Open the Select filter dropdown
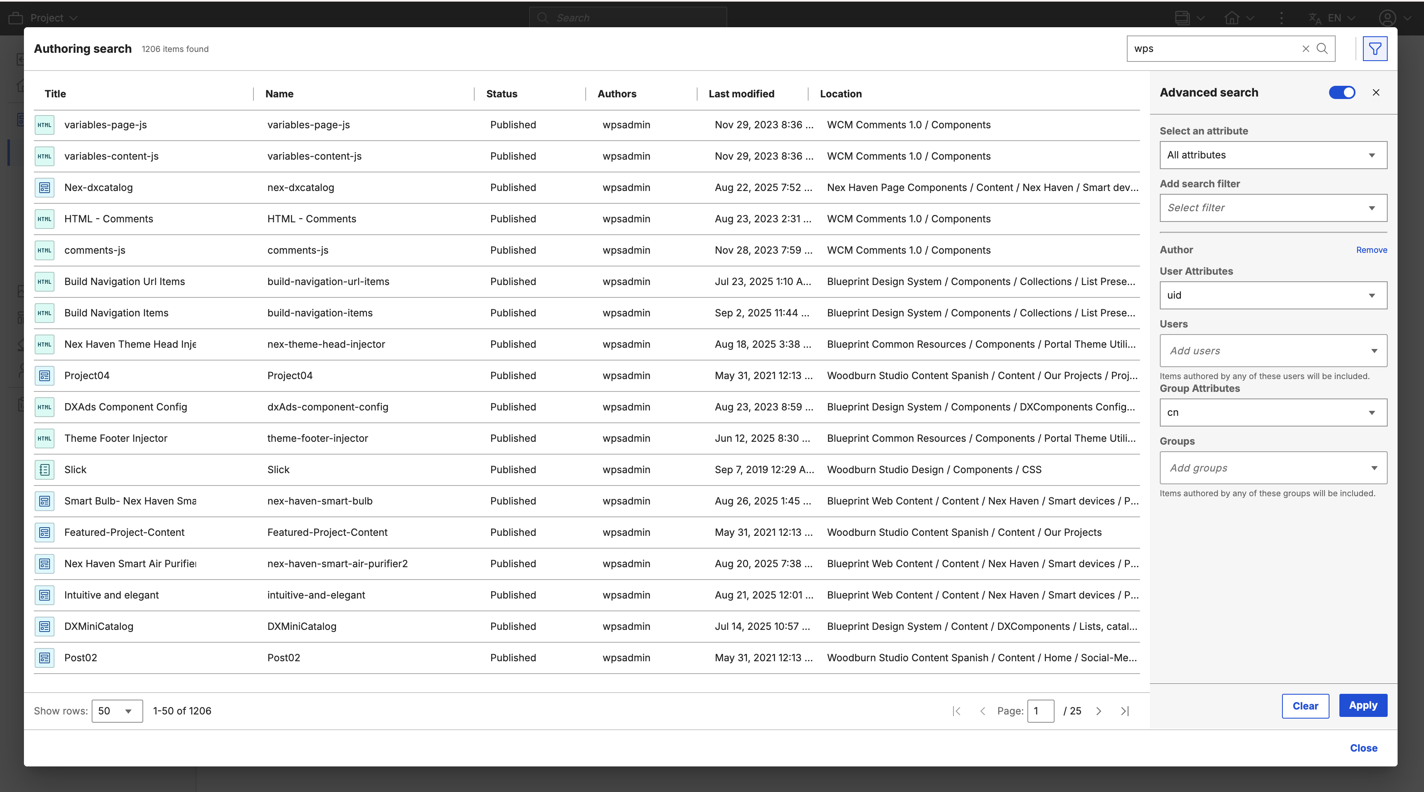 point(1273,207)
